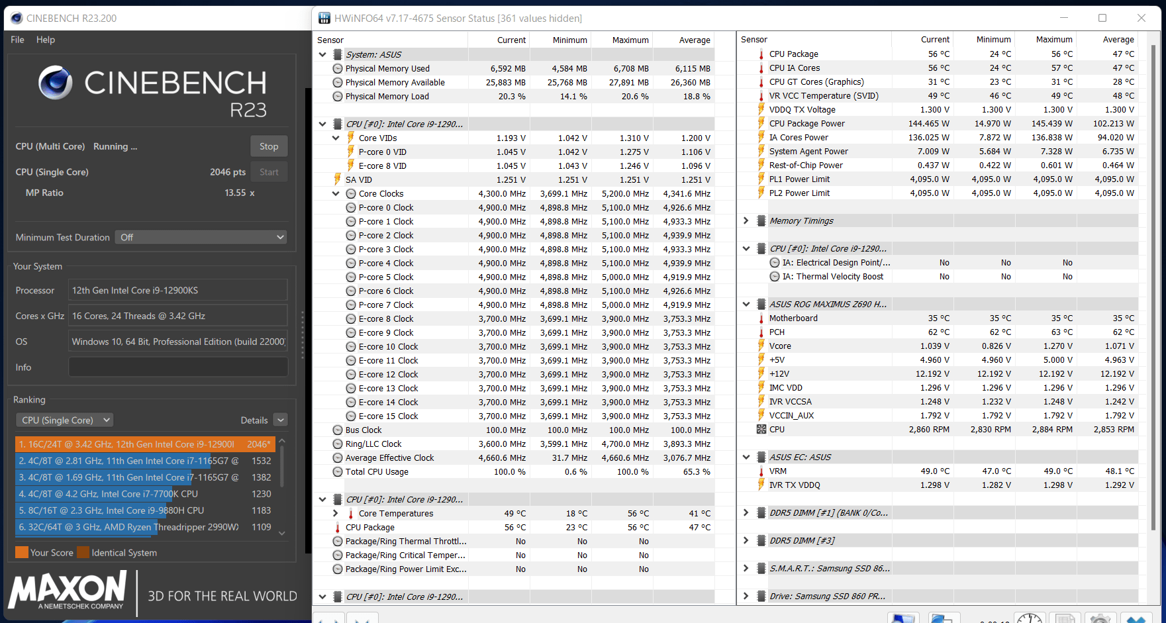Click the thermometer icon beside CPU IA Cores
Image resolution: width=1166 pixels, height=623 pixels.
click(761, 68)
